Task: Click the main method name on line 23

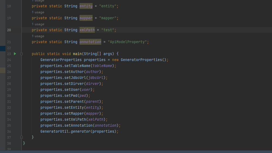Action: pyautogui.click(x=77, y=54)
